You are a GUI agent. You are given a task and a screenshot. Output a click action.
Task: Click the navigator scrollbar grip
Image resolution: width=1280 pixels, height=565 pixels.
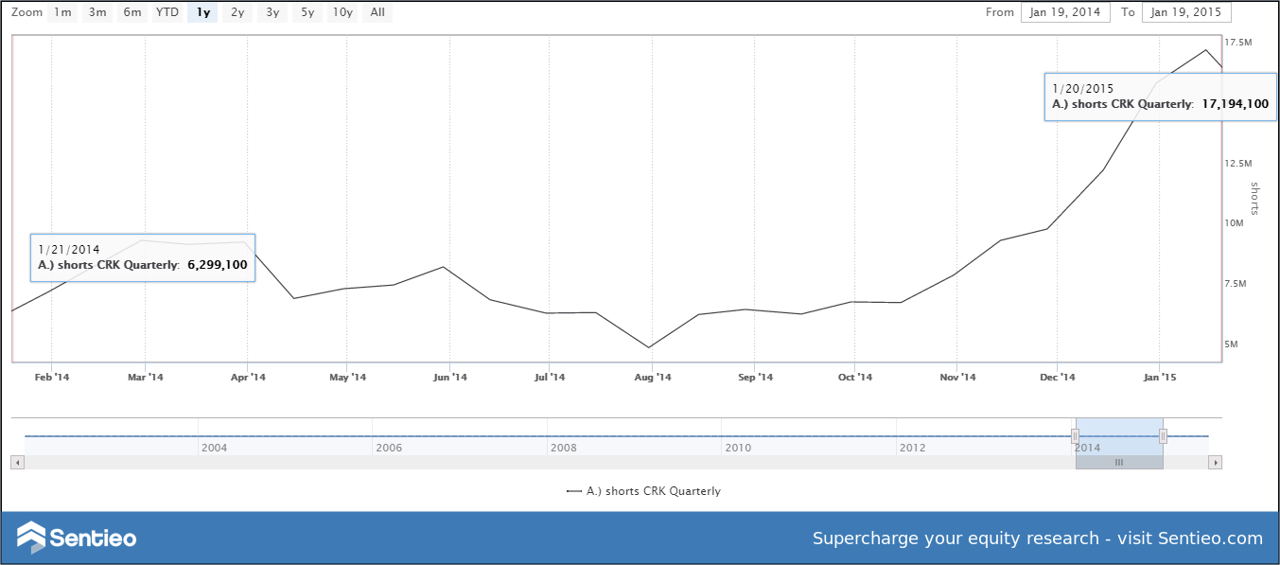1119,462
